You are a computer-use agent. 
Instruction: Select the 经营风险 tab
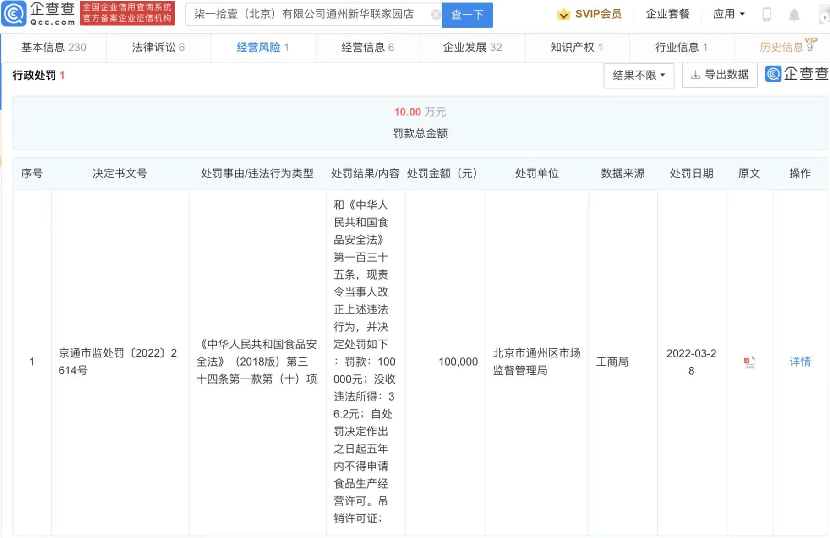(262, 47)
